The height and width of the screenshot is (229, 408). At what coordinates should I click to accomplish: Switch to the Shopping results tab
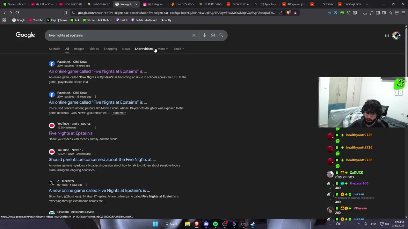[x=110, y=49]
